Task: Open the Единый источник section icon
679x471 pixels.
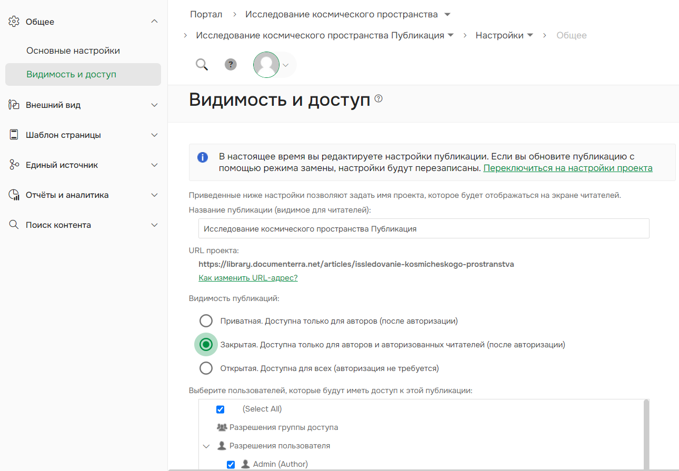Action: click(x=13, y=164)
